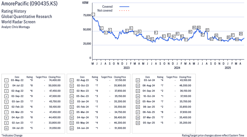
Task: Select the World Radar Screen heading
Action: [18, 22]
